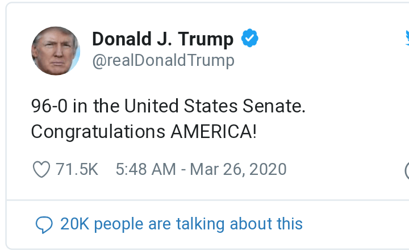
Task: Click the Donald J. Trump display name
Action: pos(162,39)
